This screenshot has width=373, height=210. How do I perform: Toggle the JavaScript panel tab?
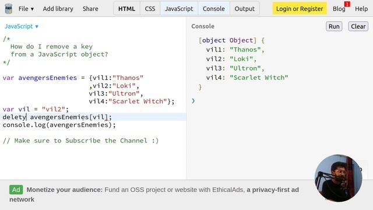point(179,9)
